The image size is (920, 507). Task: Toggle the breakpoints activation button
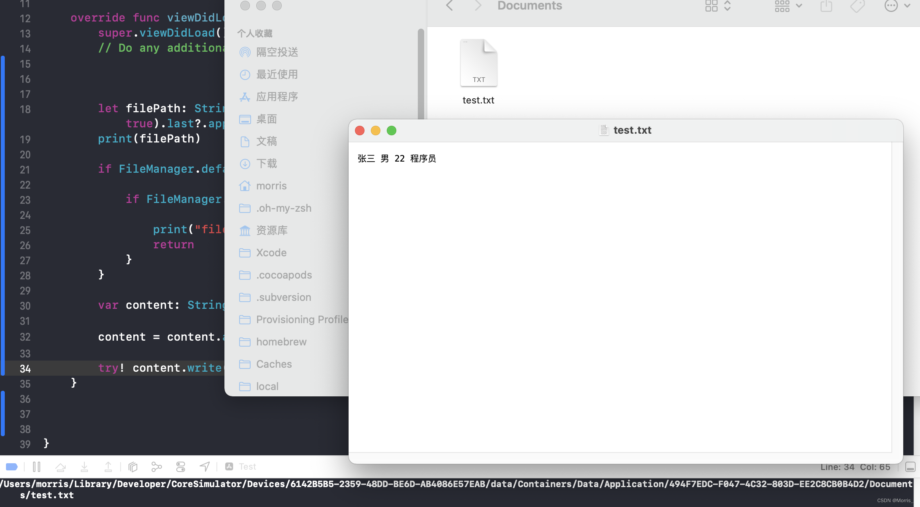(12, 466)
